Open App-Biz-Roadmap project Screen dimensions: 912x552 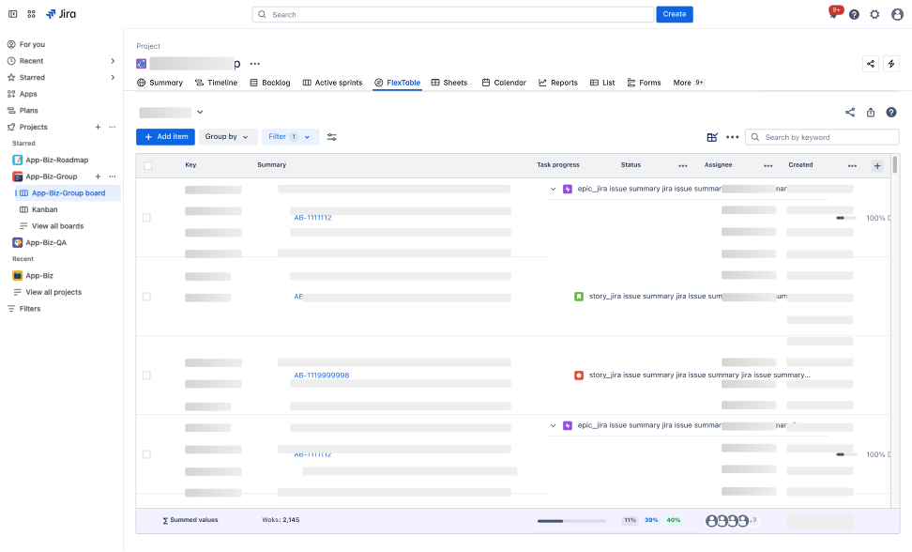coord(57,160)
